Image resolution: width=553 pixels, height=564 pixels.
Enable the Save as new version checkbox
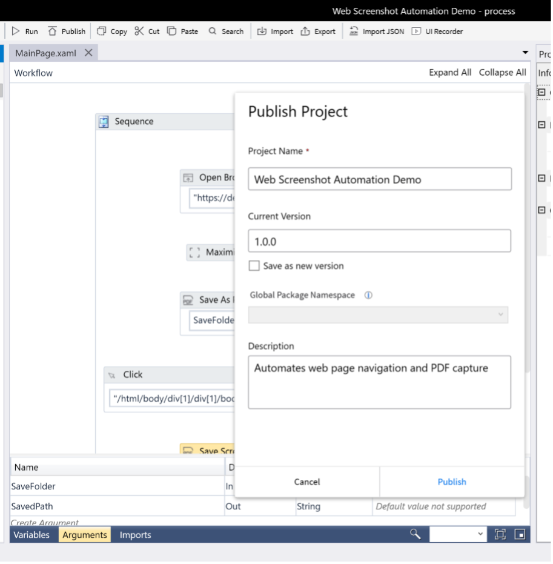click(x=254, y=266)
